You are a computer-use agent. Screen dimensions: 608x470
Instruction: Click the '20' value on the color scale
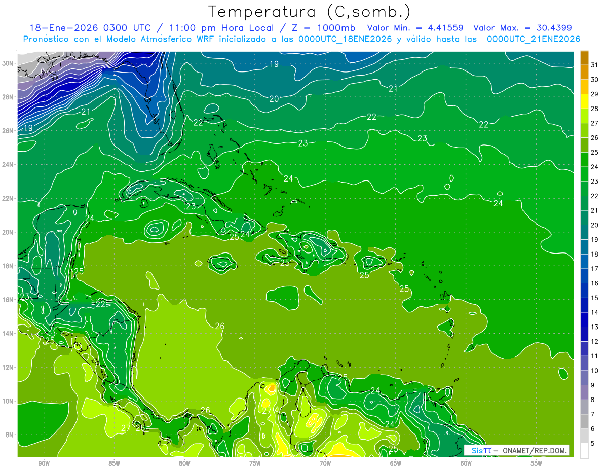pyautogui.click(x=595, y=225)
